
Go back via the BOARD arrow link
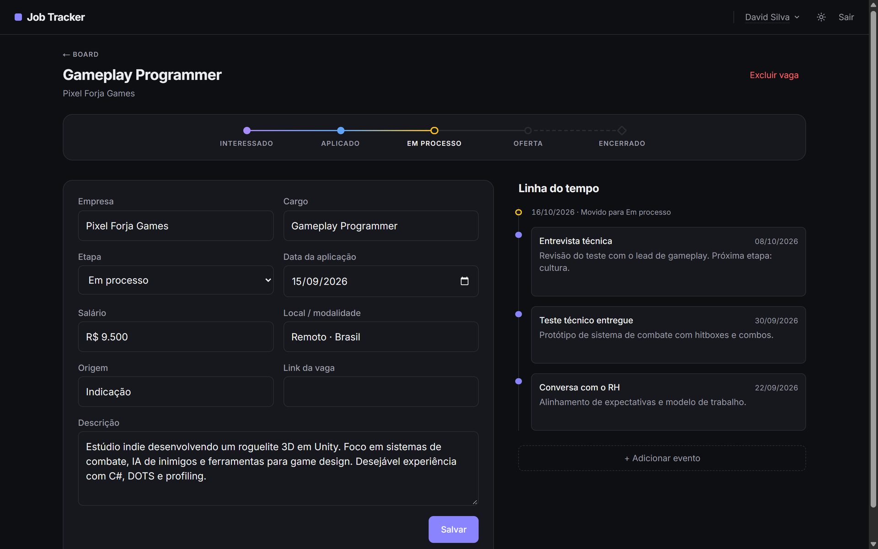pyautogui.click(x=80, y=54)
